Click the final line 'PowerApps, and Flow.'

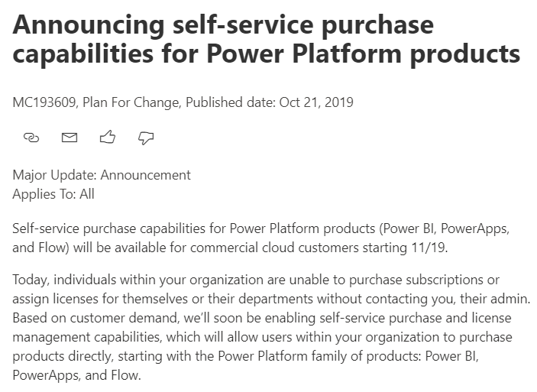tap(76, 375)
